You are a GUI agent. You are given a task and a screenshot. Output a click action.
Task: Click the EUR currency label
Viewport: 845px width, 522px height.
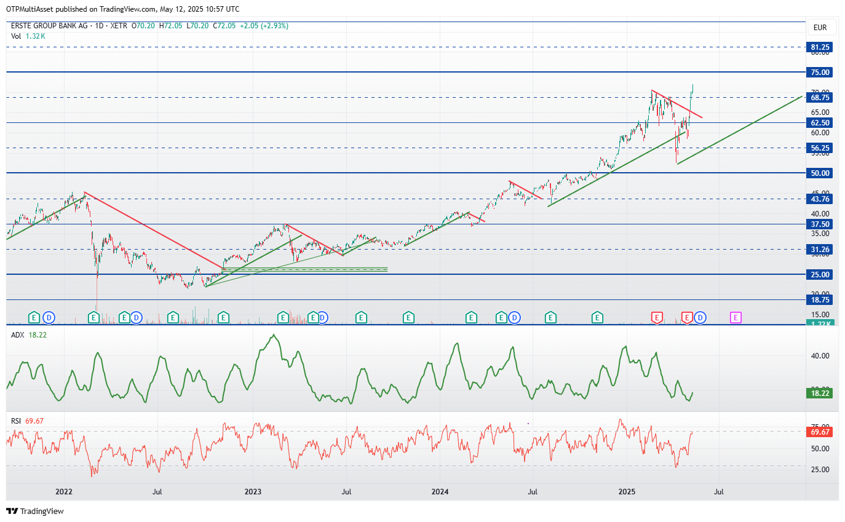pos(820,28)
